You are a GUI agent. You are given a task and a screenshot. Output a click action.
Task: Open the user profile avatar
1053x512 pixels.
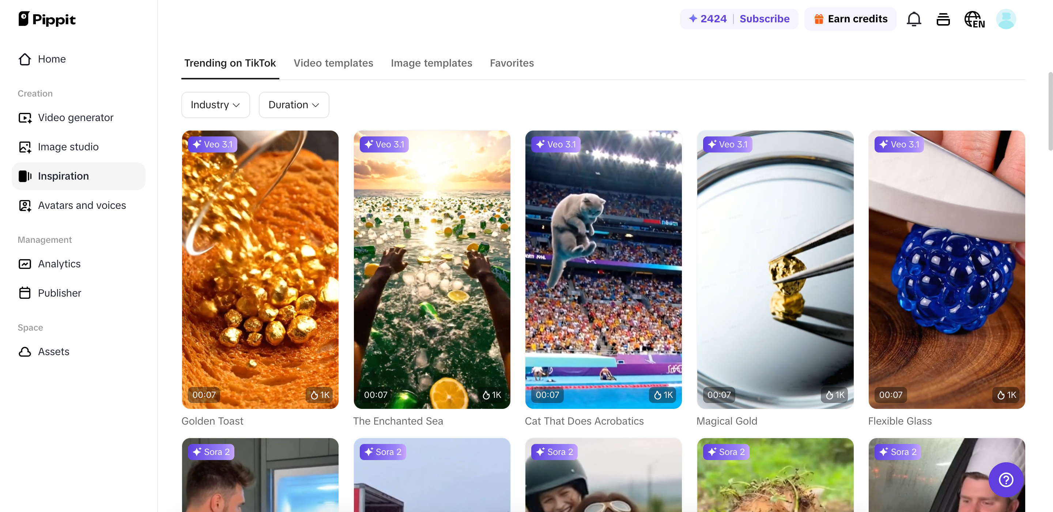tap(1005, 19)
